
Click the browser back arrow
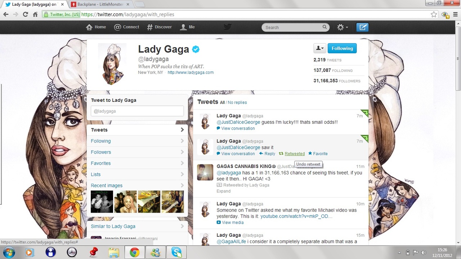pyautogui.click(x=6, y=14)
